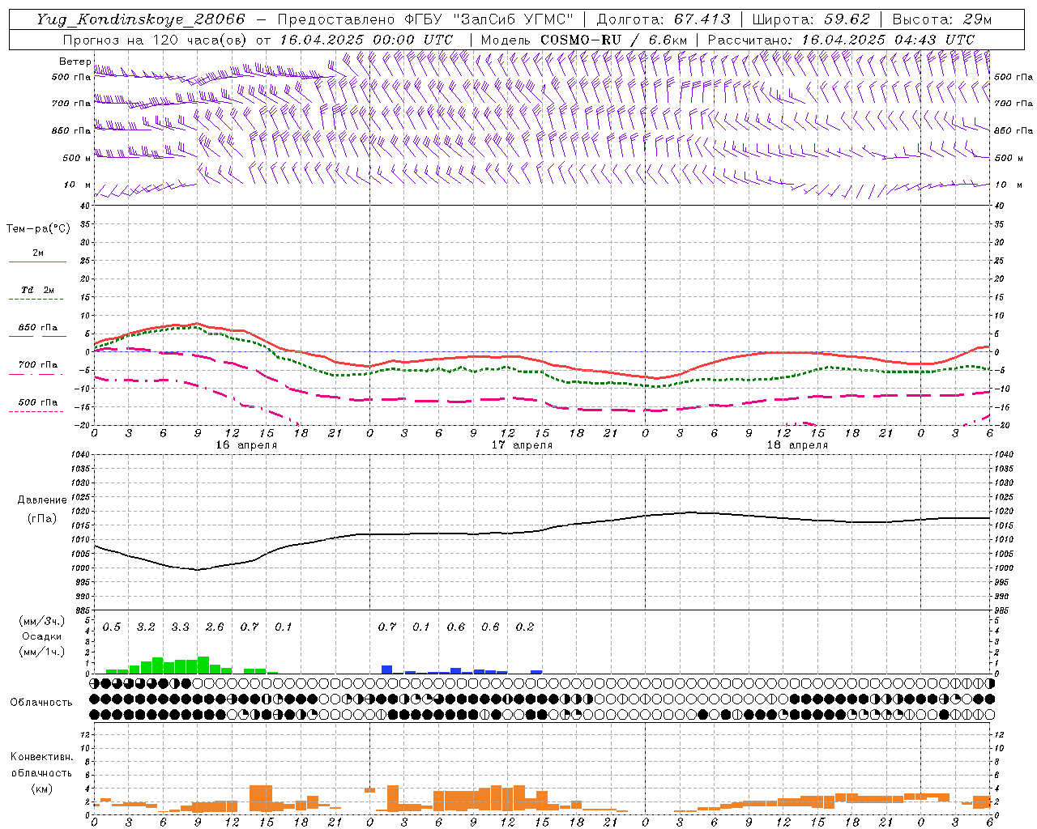
Task: Click the 17 апреля date label
Action: pyautogui.click(x=522, y=445)
